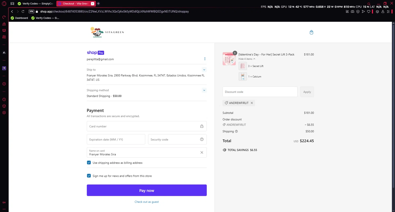Click the perejiltta@gmail.com email text
Viewport: 395px width, 212px height.
coord(100,59)
